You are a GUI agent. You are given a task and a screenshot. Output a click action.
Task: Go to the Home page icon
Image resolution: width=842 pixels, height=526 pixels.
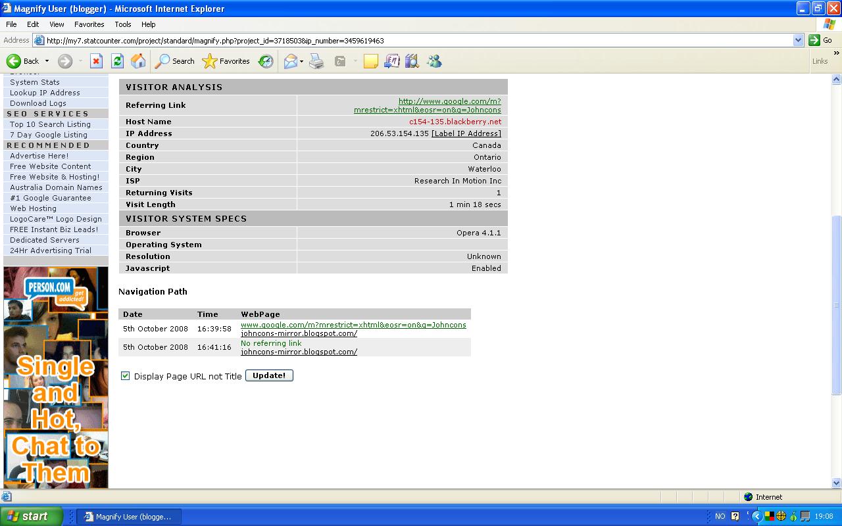(138, 61)
